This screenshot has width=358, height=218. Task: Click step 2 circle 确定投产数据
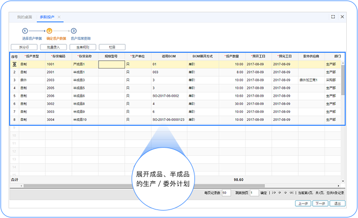tap(49, 31)
